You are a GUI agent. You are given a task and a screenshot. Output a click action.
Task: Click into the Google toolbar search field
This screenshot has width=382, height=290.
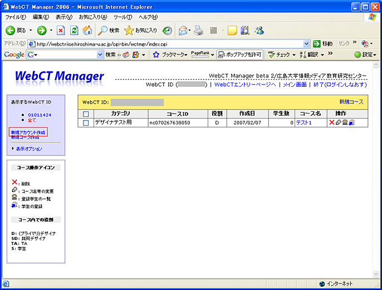coord(65,55)
